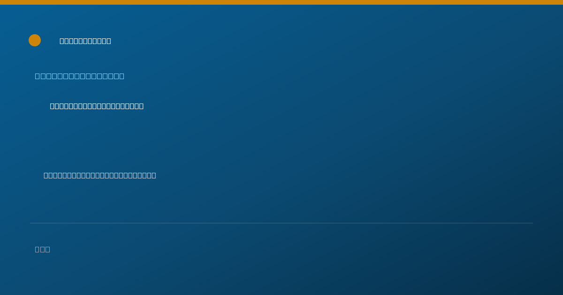Click the orange bar at the top

[281, 2]
